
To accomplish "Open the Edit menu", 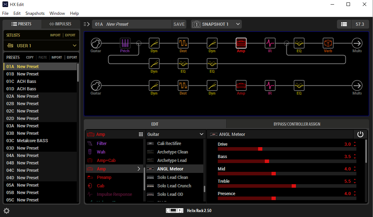I will pyautogui.click(x=17, y=13).
